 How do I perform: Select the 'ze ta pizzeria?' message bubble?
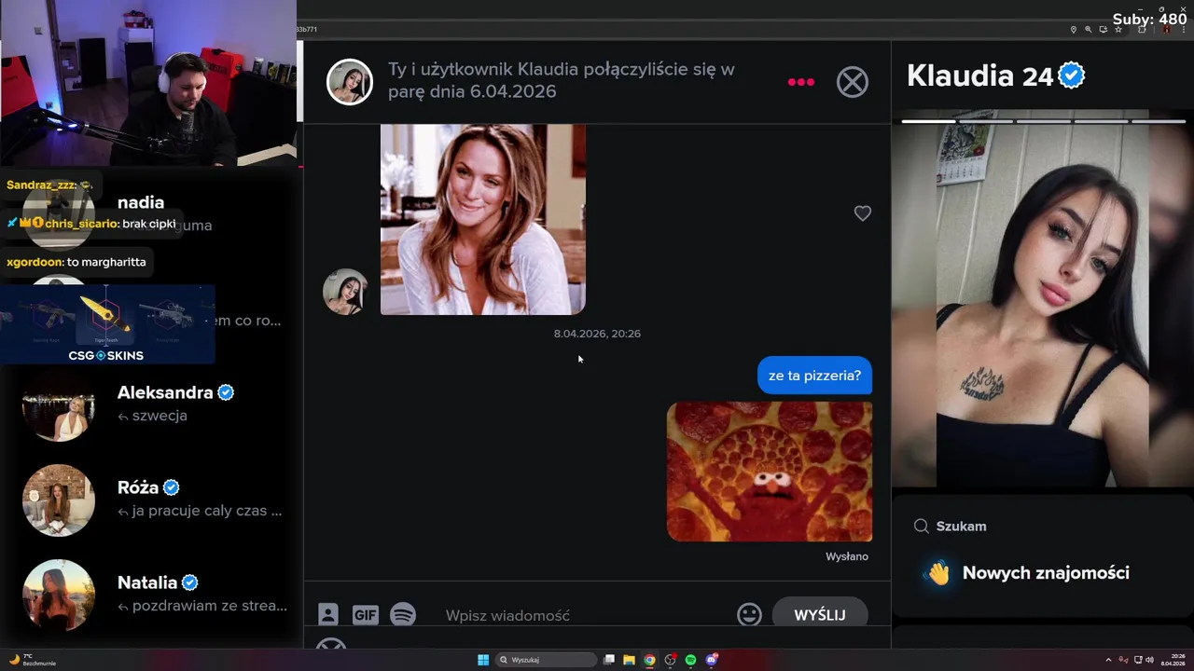[x=814, y=376]
